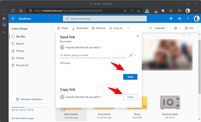The image size is (201, 122).
Task: Click Remove in the toolbar
Action: point(98,28)
